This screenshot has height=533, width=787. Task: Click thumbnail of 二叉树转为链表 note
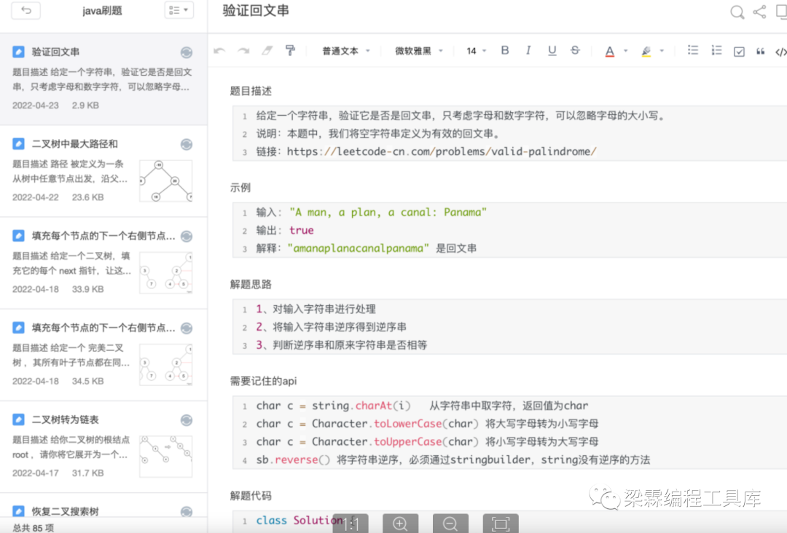click(x=166, y=457)
